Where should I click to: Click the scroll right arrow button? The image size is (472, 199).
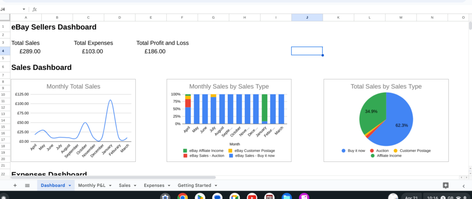(466, 178)
